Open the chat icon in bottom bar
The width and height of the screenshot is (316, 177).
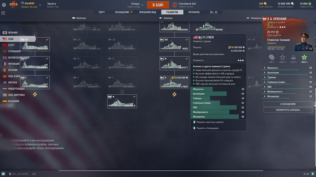pos(3,174)
